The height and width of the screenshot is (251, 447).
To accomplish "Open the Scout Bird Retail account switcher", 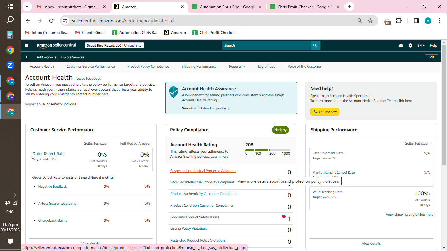I will tap(115, 46).
